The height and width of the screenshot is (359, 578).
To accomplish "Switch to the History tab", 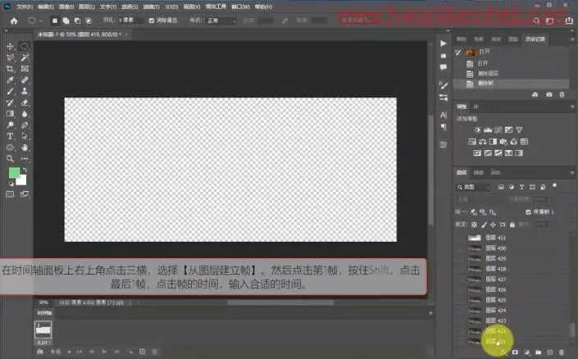I will click(x=535, y=39).
